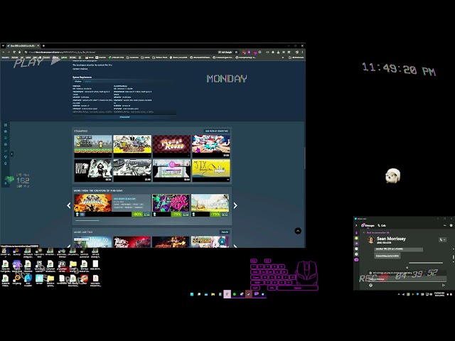
Task: Open the green circle taskbar app
Action: 235,294
